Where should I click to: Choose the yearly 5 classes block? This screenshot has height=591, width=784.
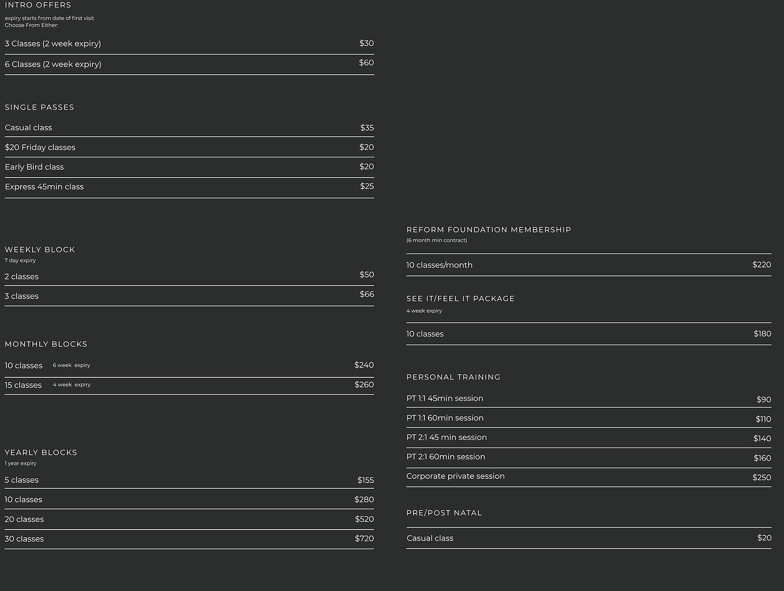point(22,480)
